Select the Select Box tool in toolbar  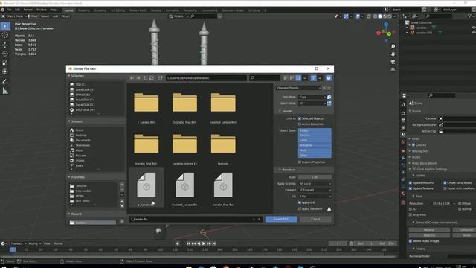pyautogui.click(x=5, y=26)
